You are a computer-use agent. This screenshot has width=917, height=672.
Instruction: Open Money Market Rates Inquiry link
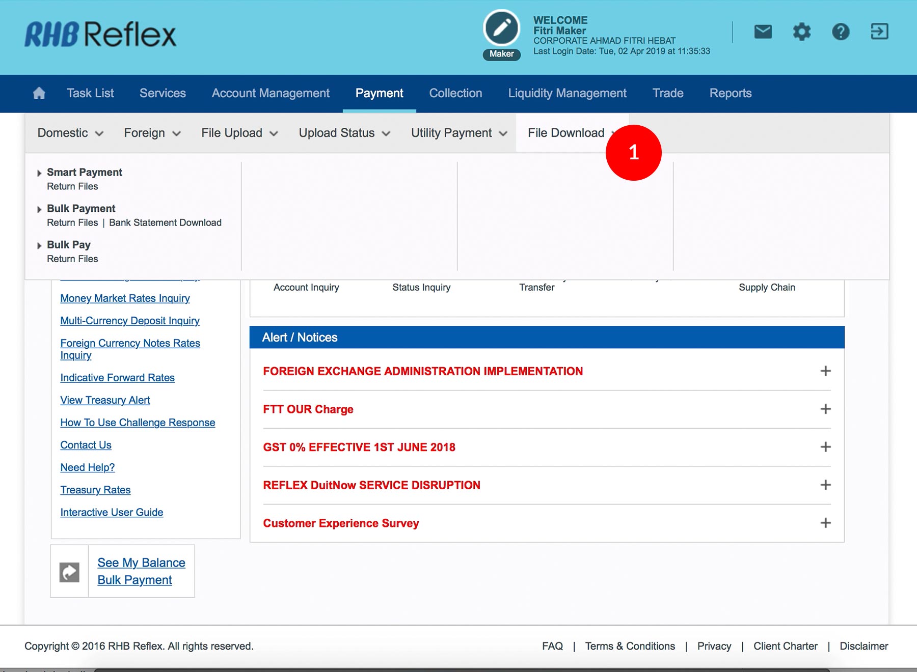pyautogui.click(x=125, y=298)
